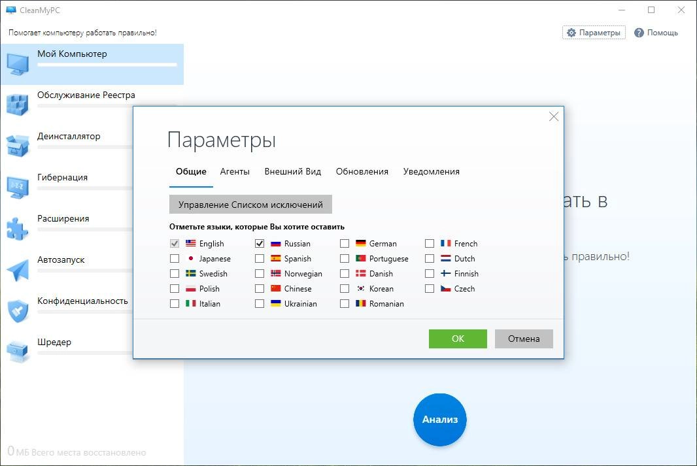
Task: Check the Japanese language checkbox
Action: [x=175, y=259]
